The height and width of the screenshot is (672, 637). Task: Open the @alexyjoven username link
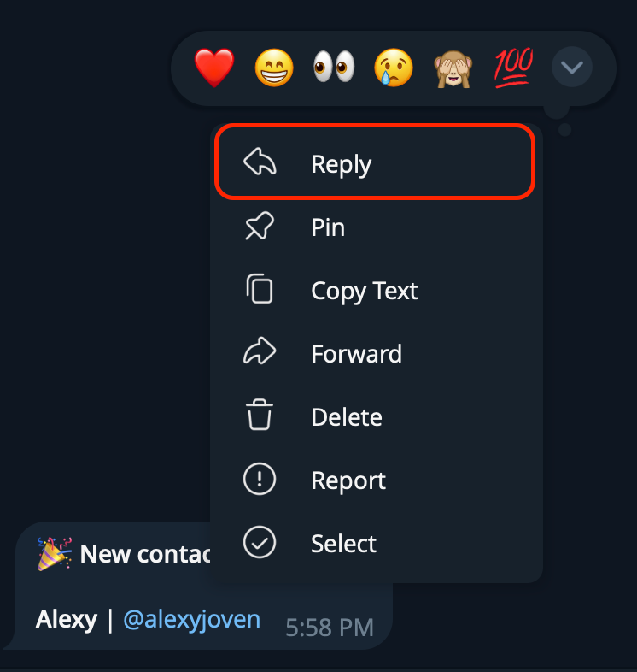point(191,619)
